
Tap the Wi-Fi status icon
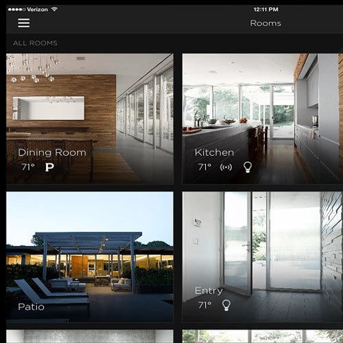(54, 9)
